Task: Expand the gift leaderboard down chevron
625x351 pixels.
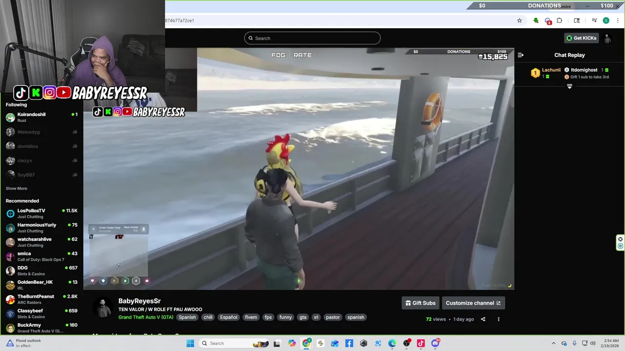Action: (569, 86)
